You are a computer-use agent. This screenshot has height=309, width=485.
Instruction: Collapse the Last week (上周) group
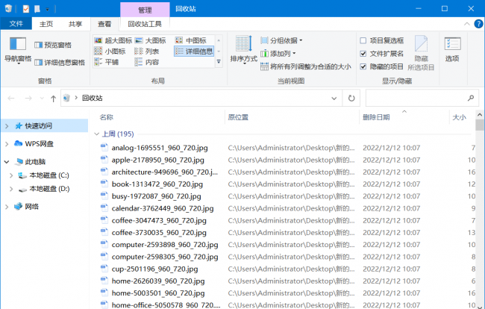97,134
